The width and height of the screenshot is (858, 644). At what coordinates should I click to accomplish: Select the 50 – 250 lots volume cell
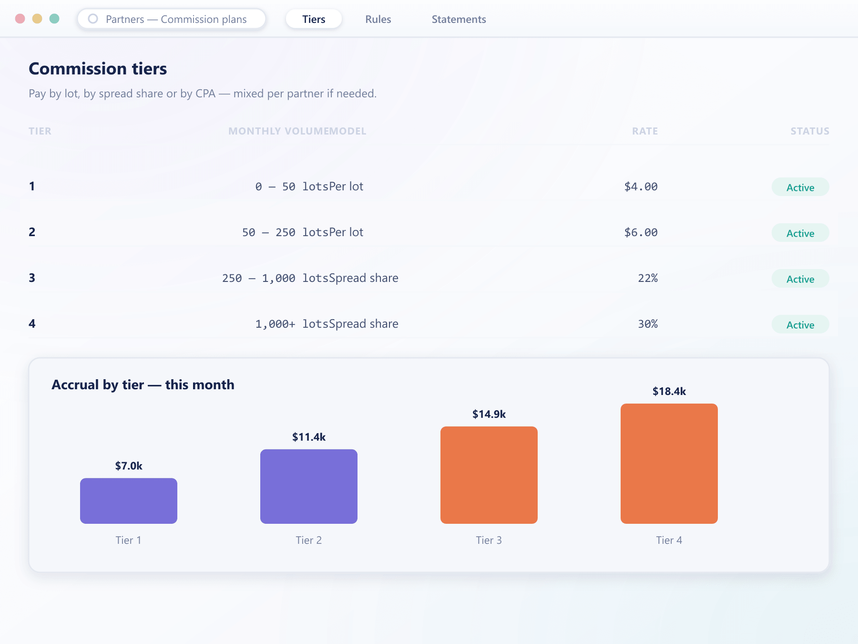tap(285, 232)
